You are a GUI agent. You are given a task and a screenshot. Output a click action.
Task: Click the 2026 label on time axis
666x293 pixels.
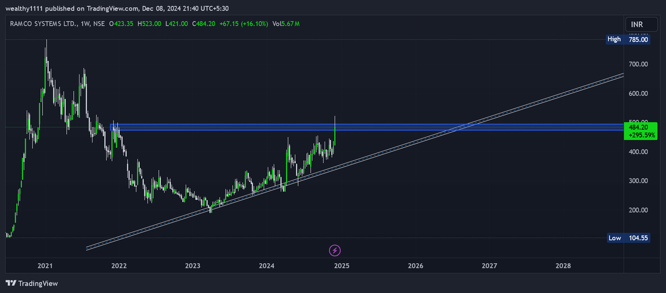(x=415, y=266)
